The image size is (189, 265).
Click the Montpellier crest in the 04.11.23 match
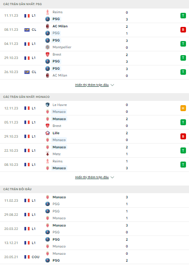(x=48, y=47)
